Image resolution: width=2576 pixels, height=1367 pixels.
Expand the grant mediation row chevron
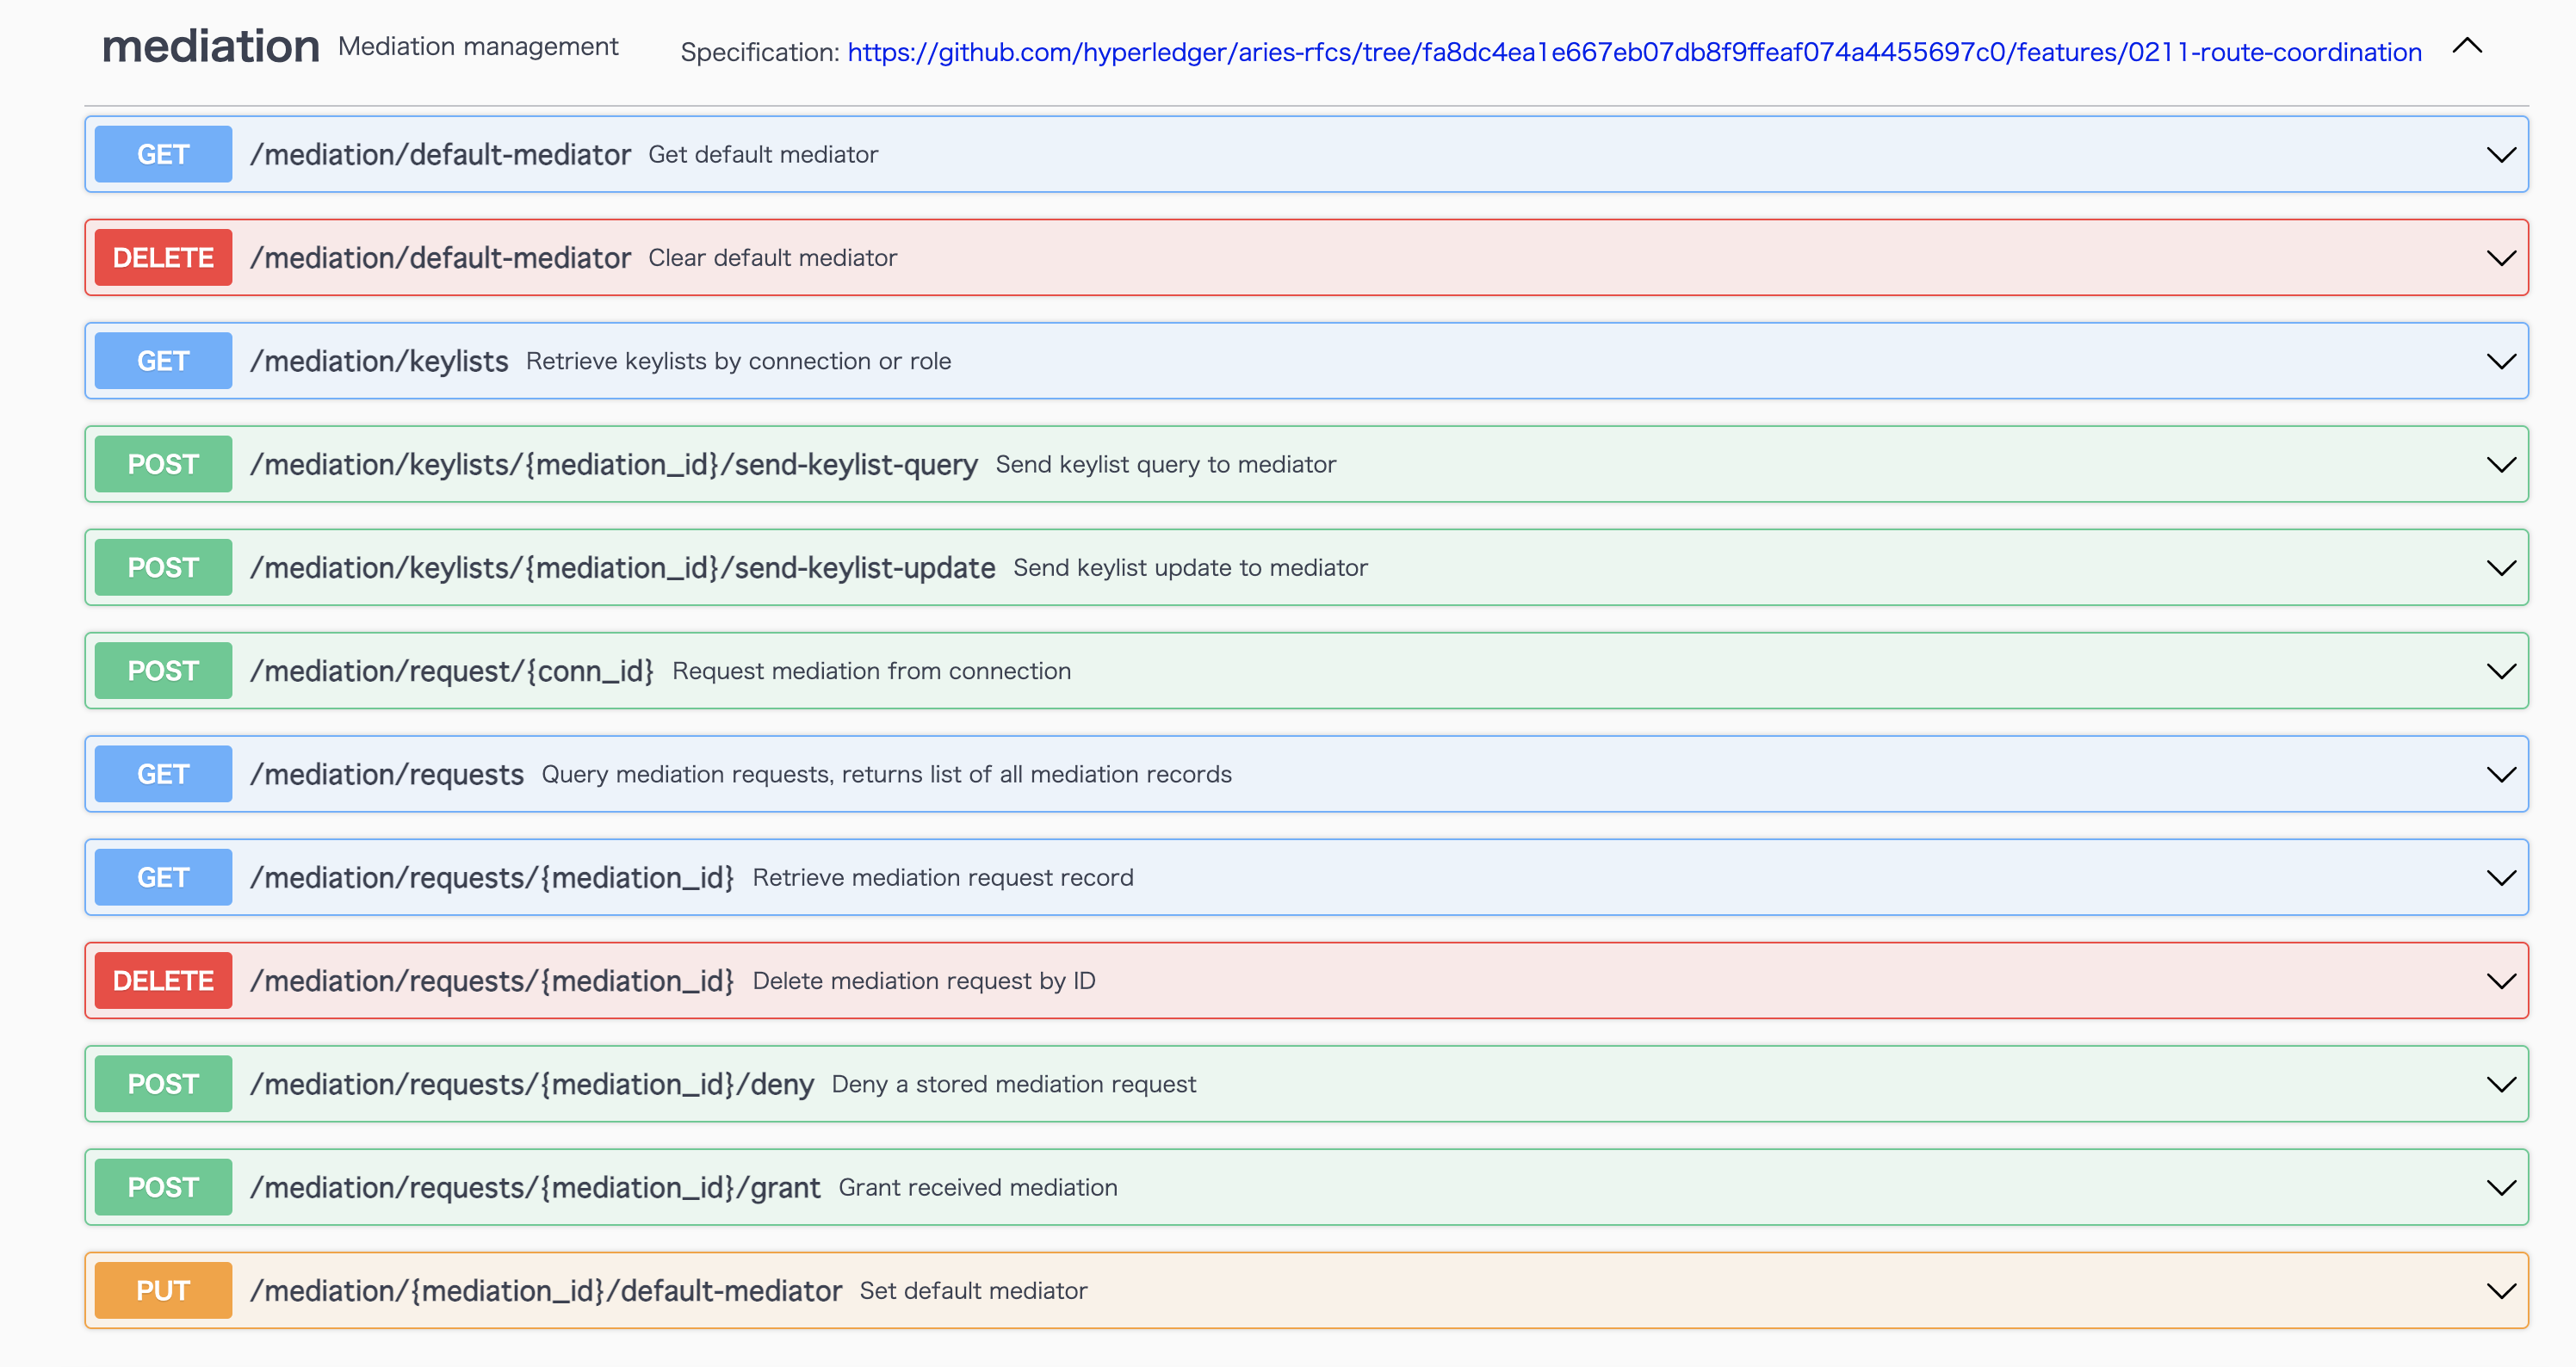2501,1188
